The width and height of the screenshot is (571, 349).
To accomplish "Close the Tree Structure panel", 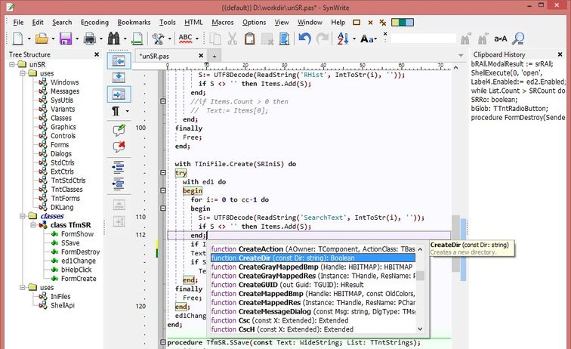I will [97, 54].
